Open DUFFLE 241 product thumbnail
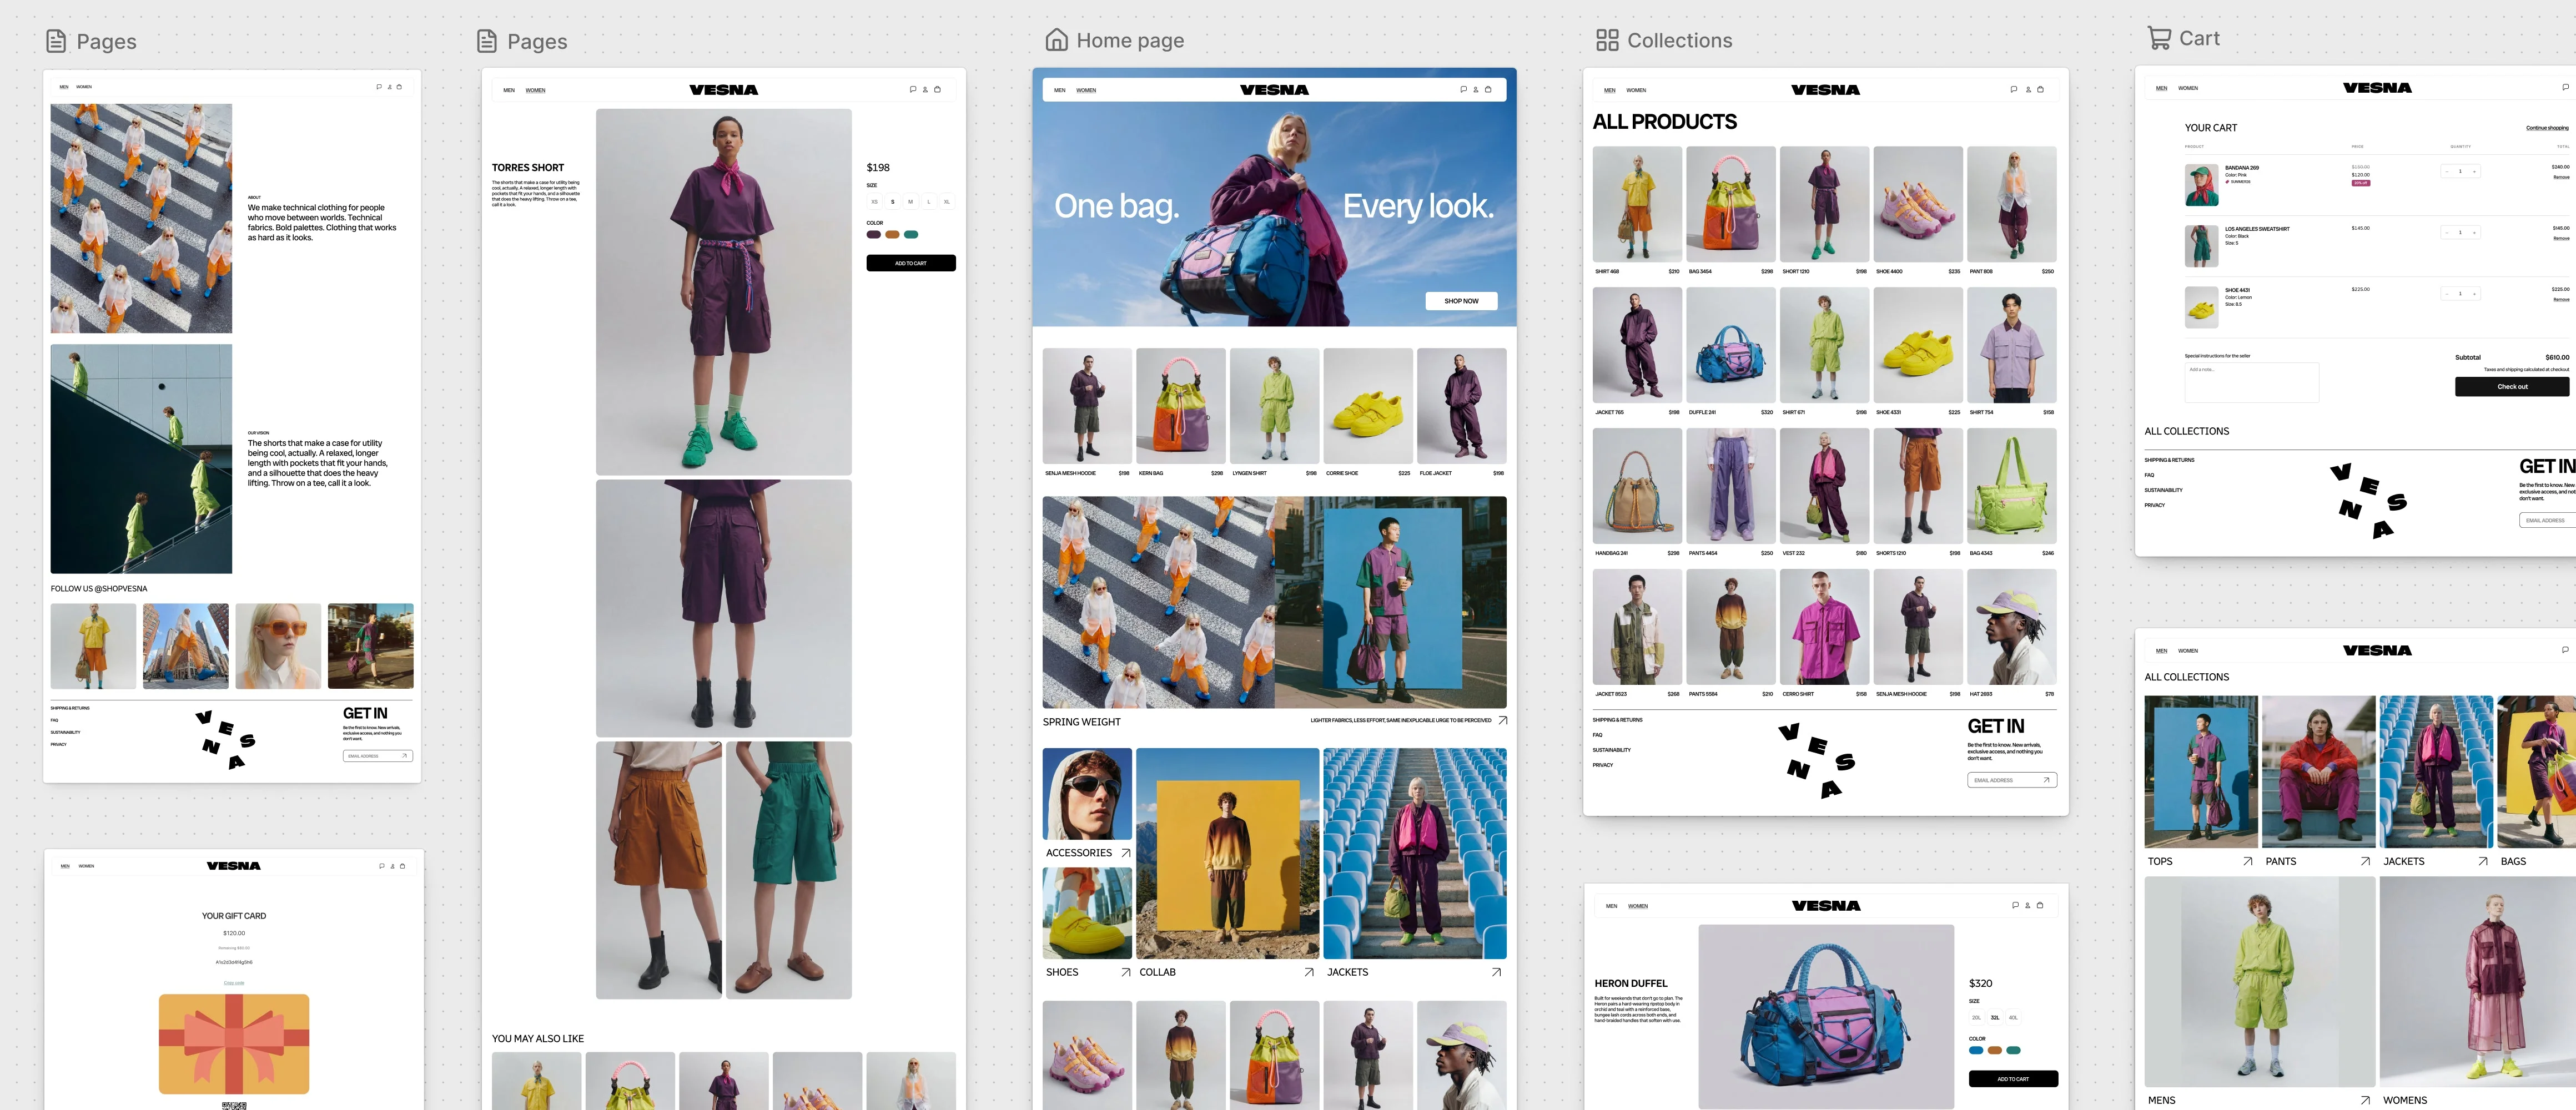2576x1110 pixels. click(1731, 345)
